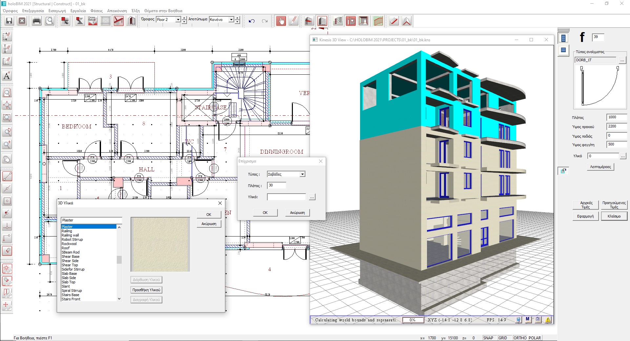The height and width of the screenshot is (341, 630).
Task: Click the Print icon
Action: pos(37,21)
